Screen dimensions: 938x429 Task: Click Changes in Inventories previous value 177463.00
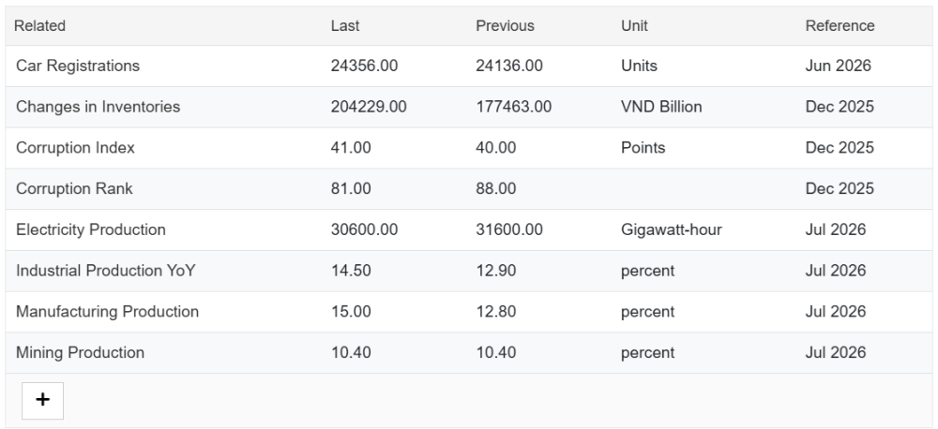pos(514,107)
